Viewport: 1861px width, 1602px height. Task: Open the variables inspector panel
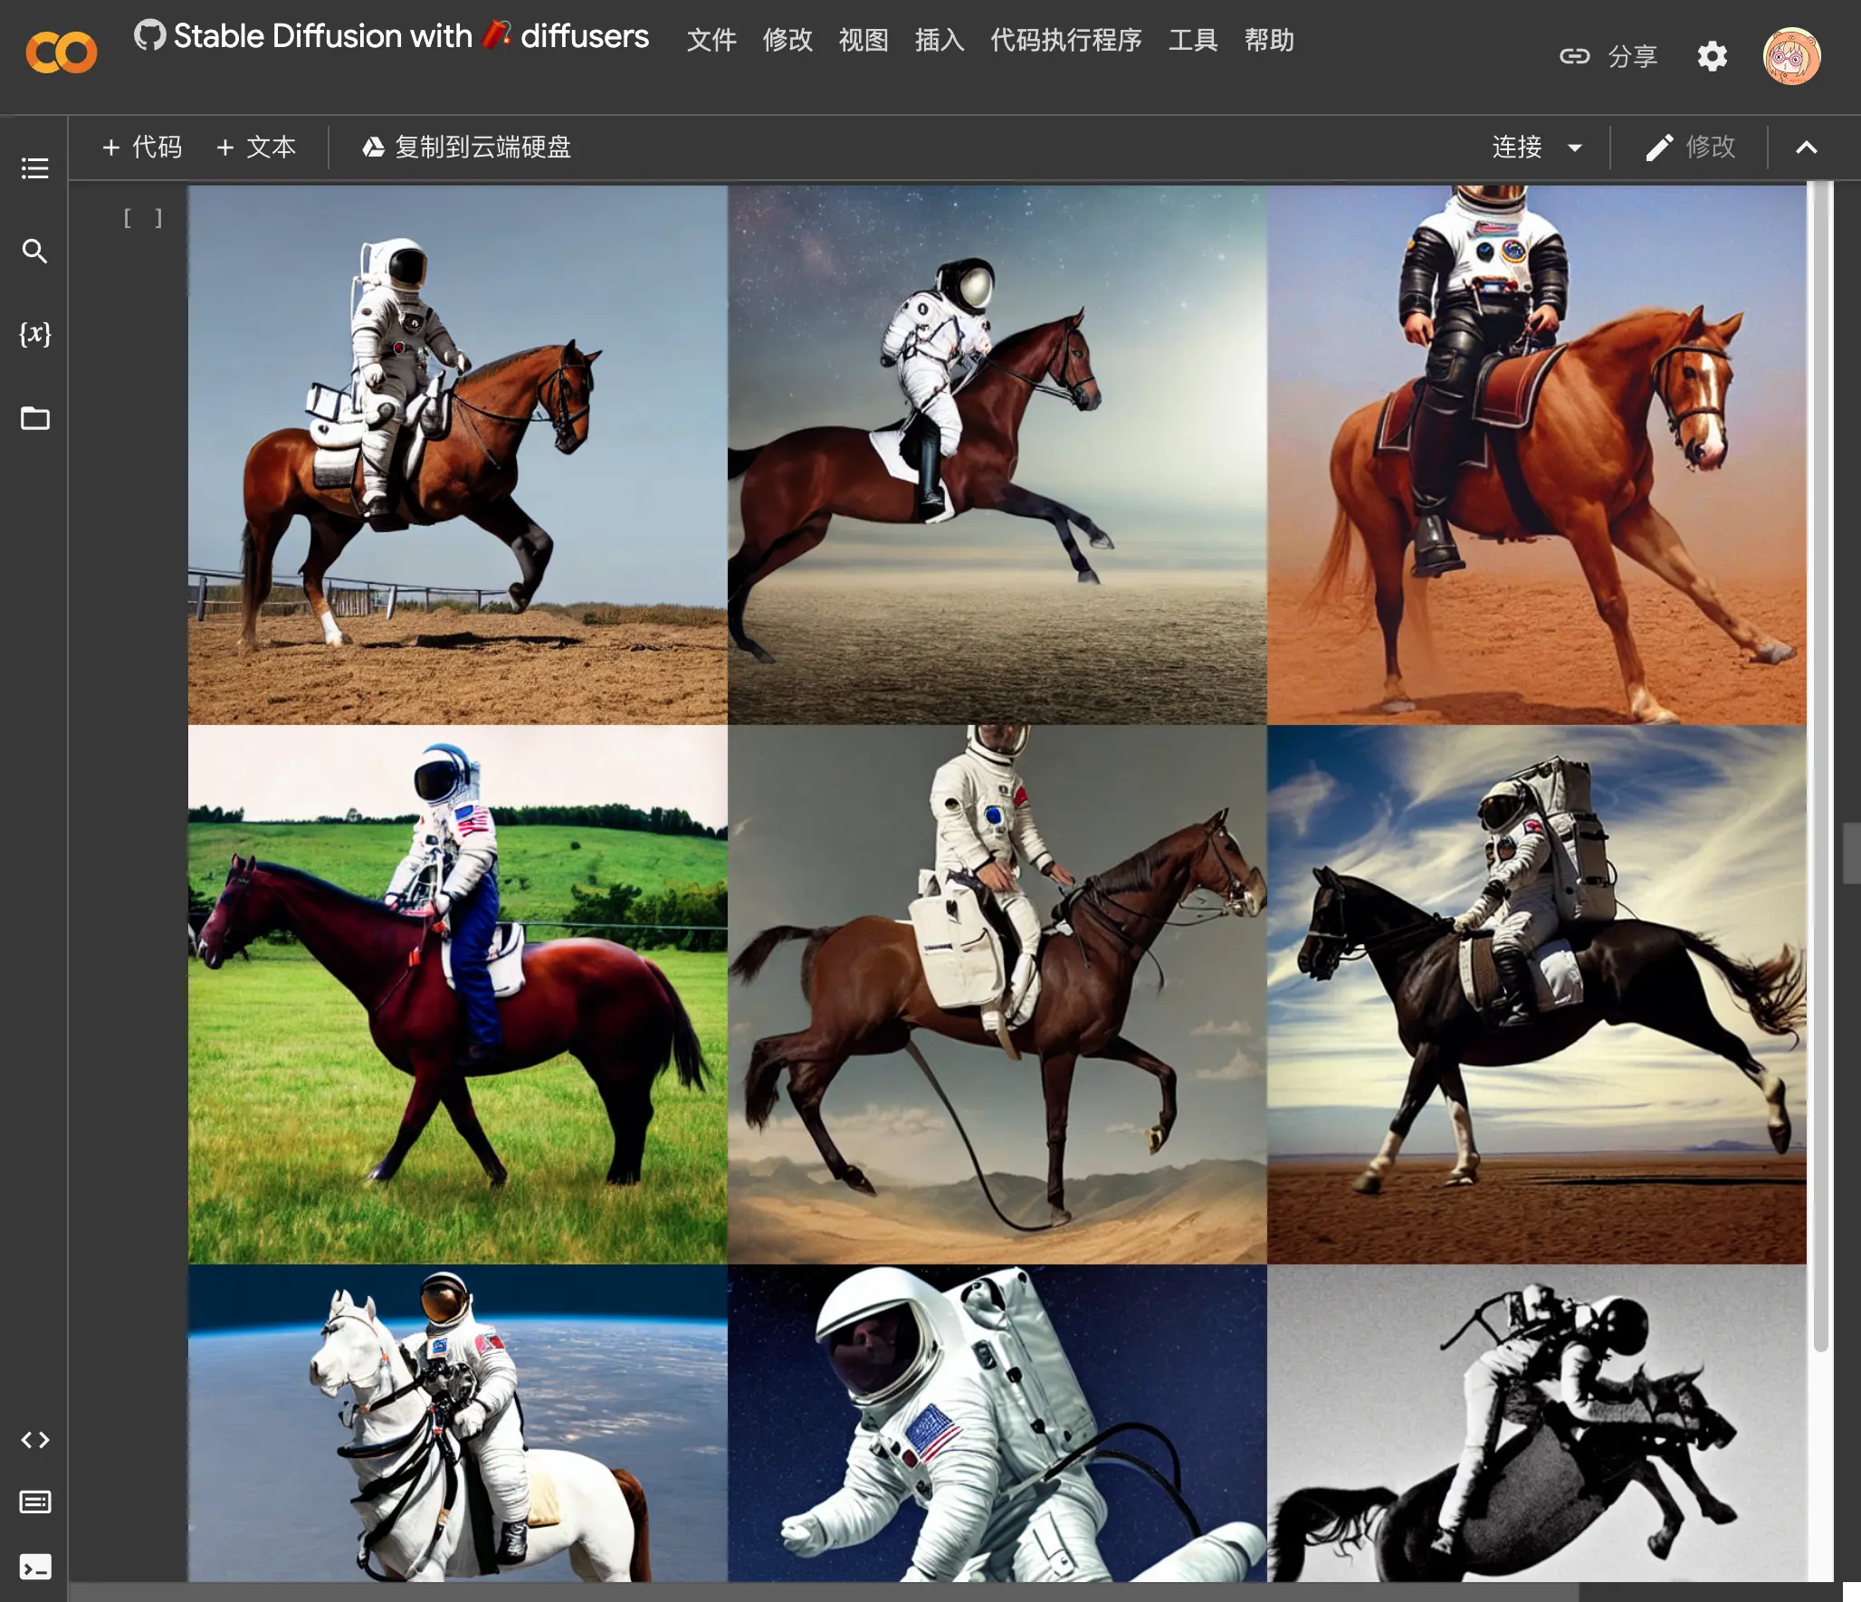34,334
